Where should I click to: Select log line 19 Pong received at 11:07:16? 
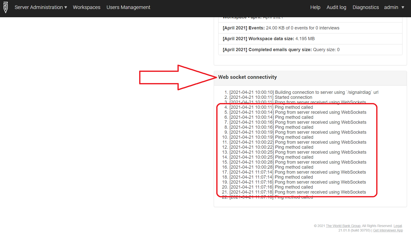pyautogui.click(x=298, y=182)
